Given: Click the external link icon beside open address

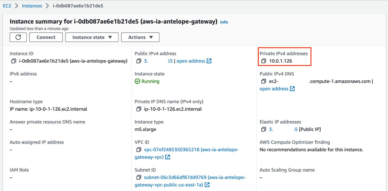Looking at the screenshot, I should (x=209, y=61).
